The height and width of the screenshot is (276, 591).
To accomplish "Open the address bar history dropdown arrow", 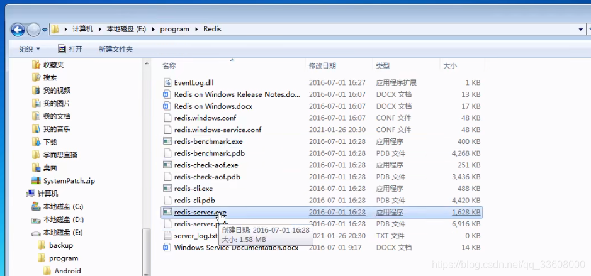I will 581,30.
